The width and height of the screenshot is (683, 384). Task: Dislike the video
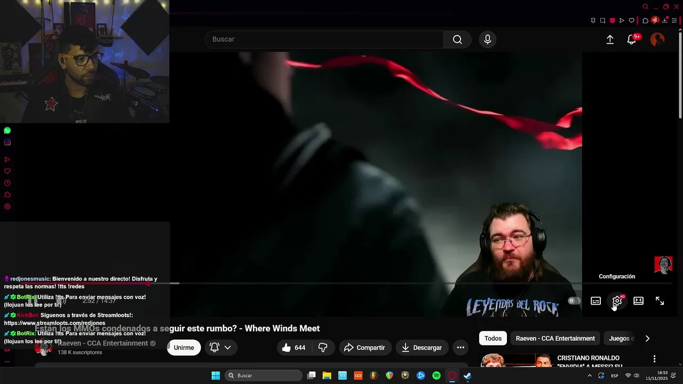click(x=323, y=348)
